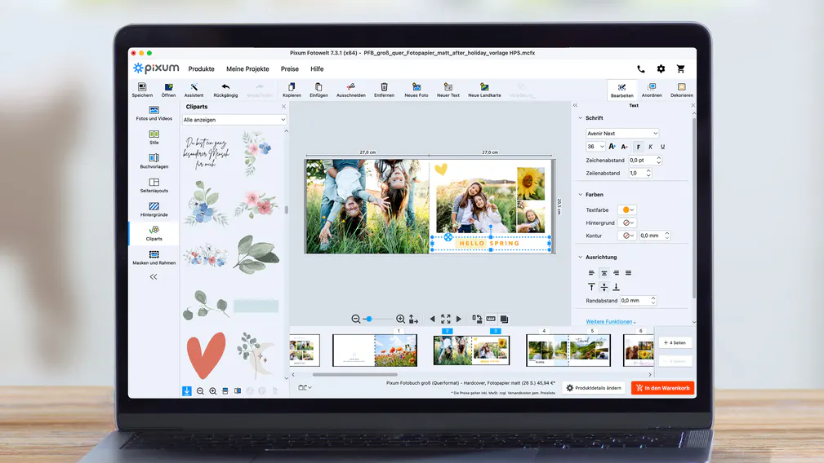
Task: Adjust the Zeichenabstand stepper arrows
Action: (658, 160)
